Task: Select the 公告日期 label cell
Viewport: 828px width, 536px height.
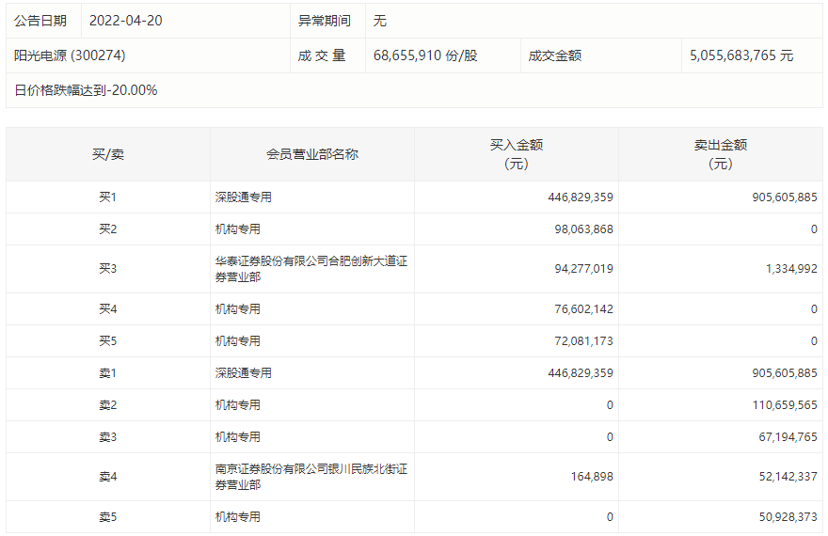Action: click(x=40, y=21)
